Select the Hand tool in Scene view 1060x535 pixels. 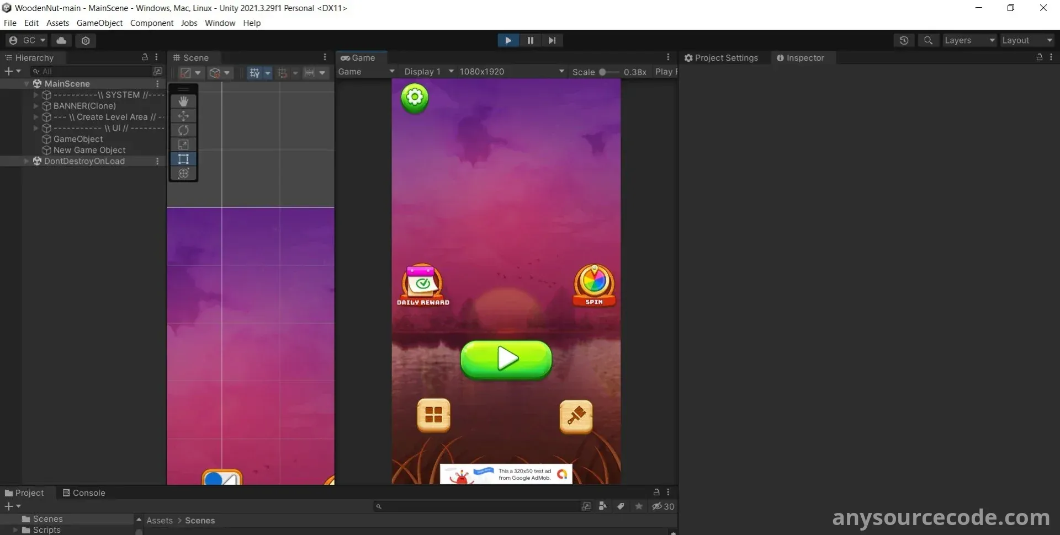[x=183, y=101]
